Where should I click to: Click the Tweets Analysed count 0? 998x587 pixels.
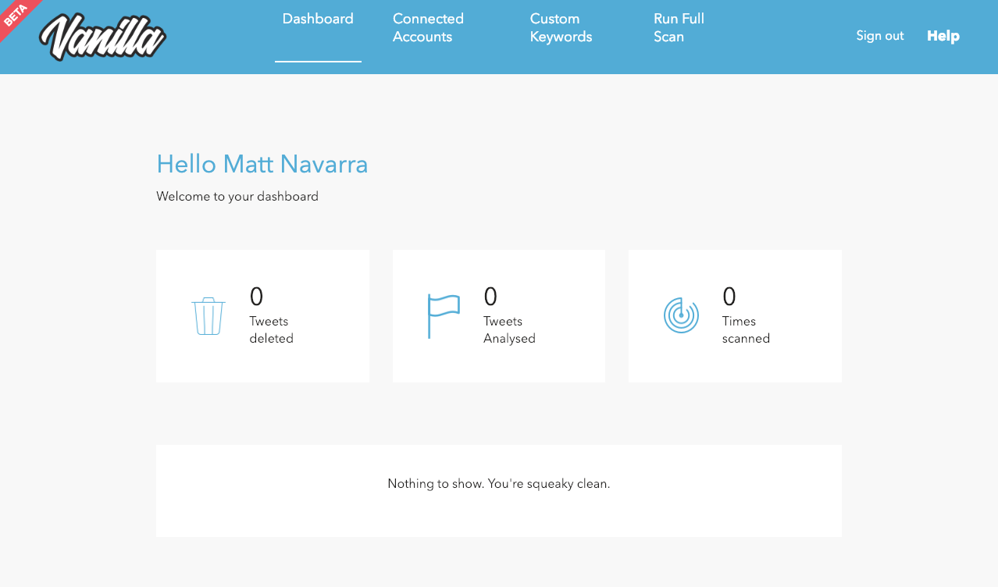pyautogui.click(x=490, y=297)
